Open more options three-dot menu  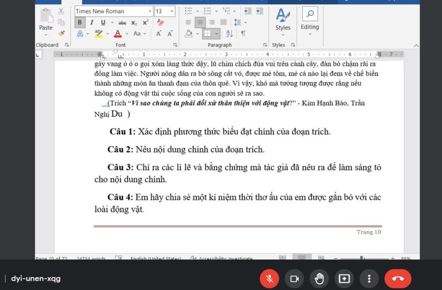(369, 279)
